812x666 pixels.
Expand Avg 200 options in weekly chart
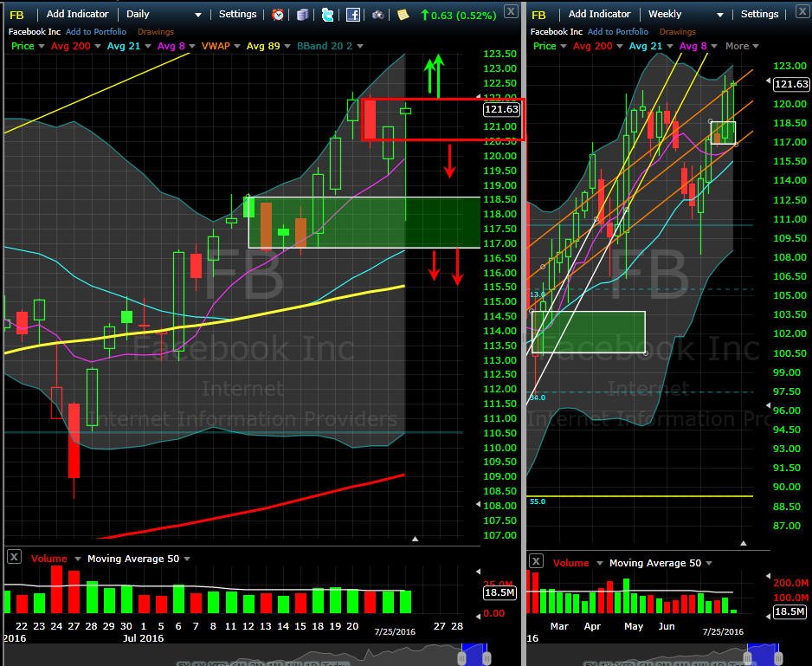coord(619,46)
